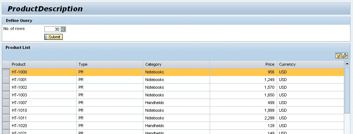Image resolution: width=353 pixels, height=134 pixels.
Task: Click the price value 499
Action: pos(271,103)
